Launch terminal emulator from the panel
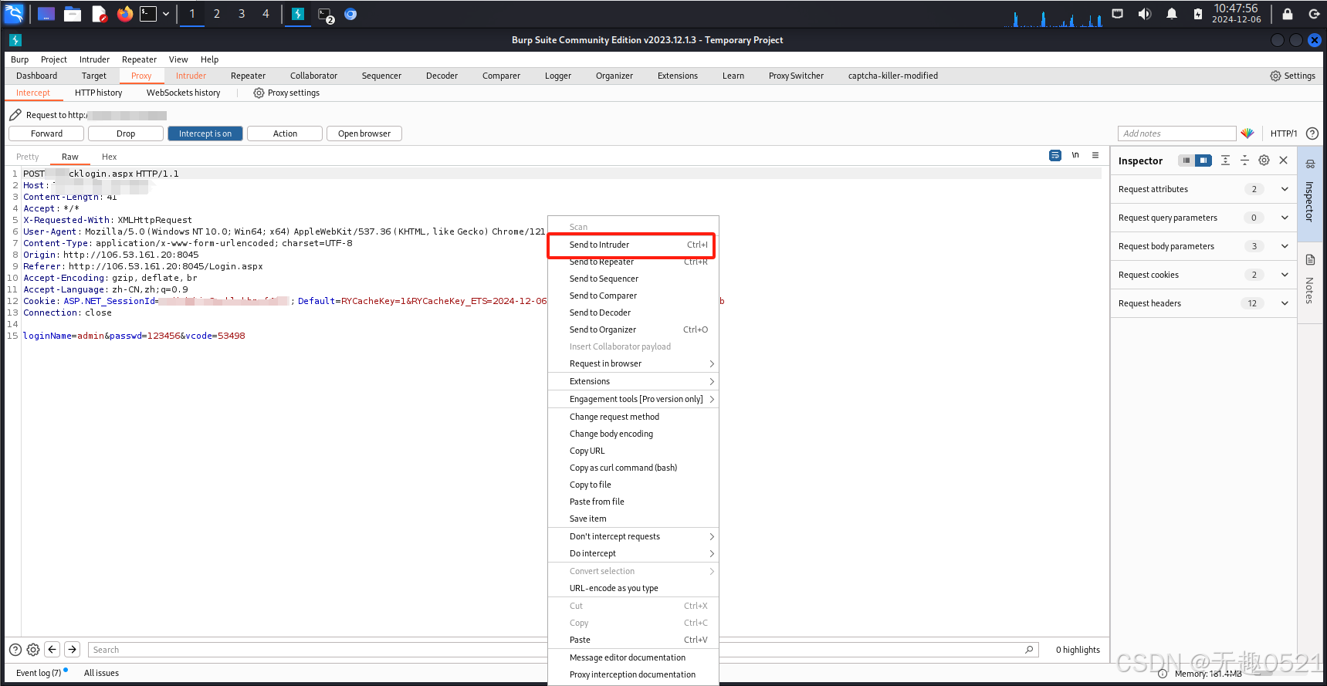1327x686 pixels. [147, 14]
